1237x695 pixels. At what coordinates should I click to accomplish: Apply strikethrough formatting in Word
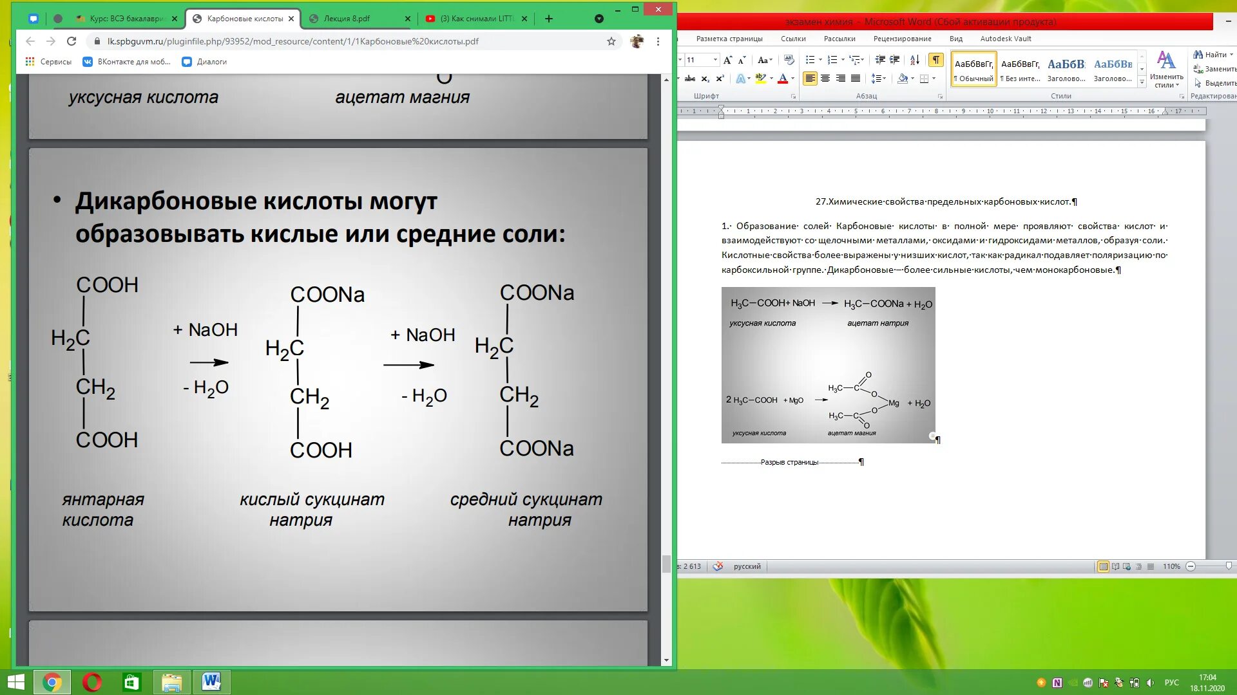[689, 79]
